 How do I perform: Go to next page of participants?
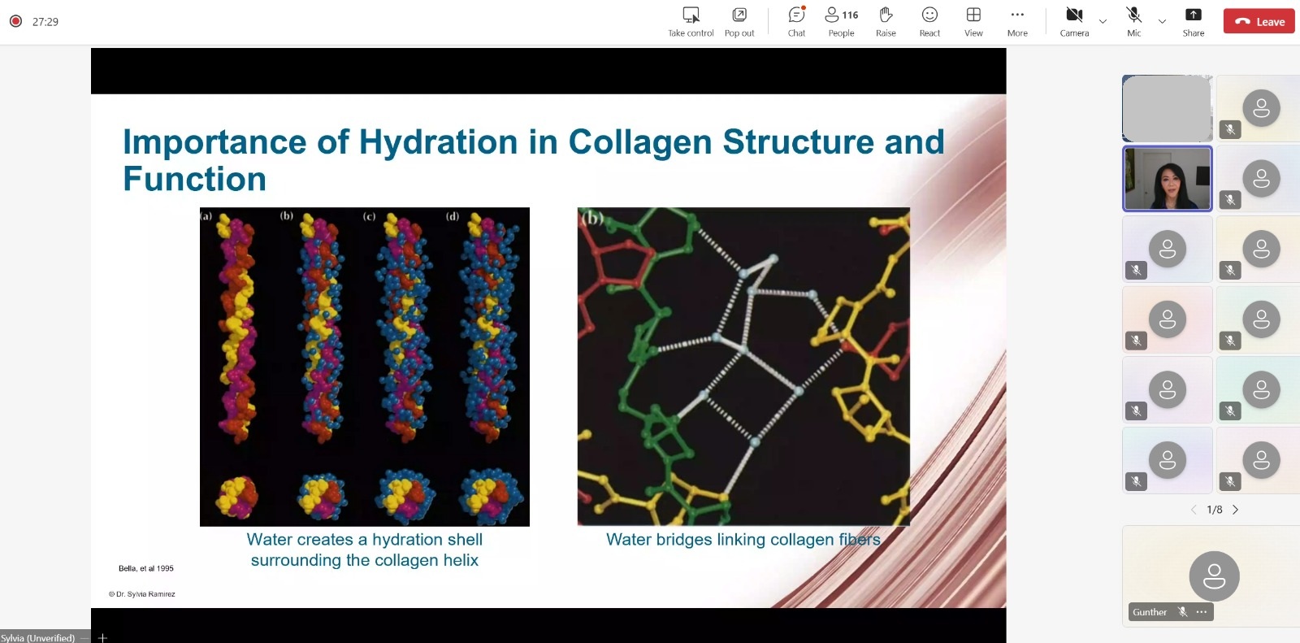(x=1236, y=510)
